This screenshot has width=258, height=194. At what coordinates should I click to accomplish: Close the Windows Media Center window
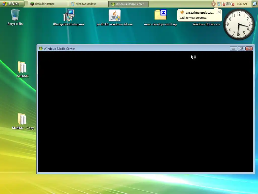[x=249, y=48]
